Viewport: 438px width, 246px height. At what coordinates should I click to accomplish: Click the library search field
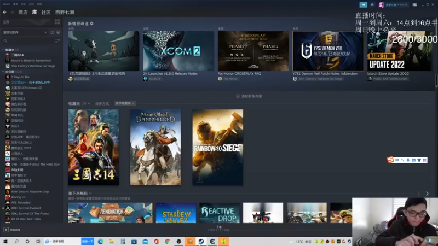point(28,41)
